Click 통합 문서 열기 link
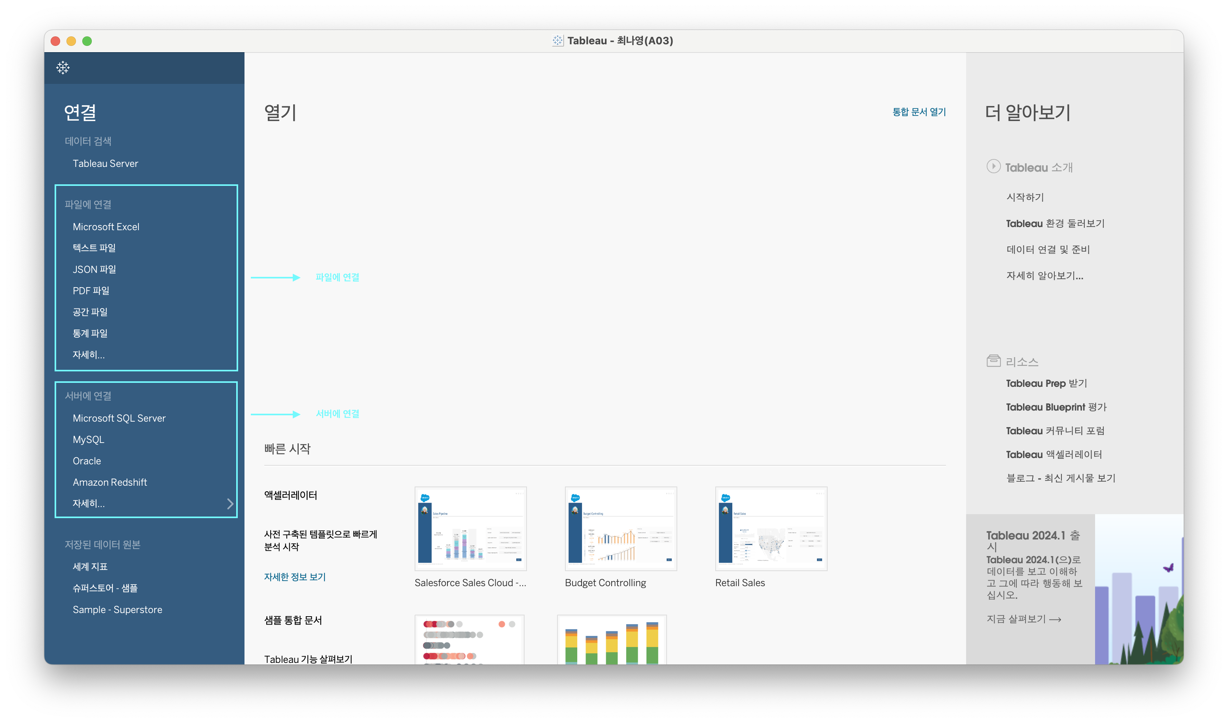 click(x=919, y=112)
